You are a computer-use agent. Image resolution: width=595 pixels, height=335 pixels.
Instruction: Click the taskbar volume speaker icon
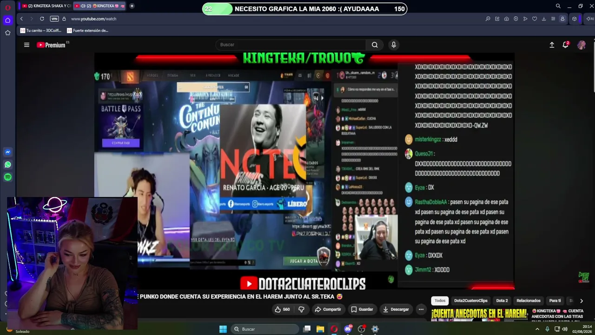[x=565, y=329]
